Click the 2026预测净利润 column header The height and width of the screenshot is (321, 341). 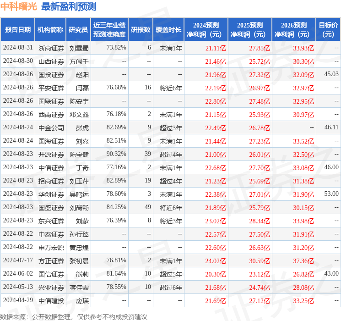coord(294,30)
